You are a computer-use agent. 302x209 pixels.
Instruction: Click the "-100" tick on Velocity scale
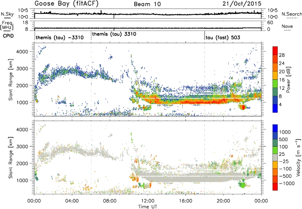point(285,169)
